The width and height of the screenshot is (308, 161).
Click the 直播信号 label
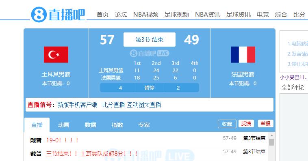(39, 105)
